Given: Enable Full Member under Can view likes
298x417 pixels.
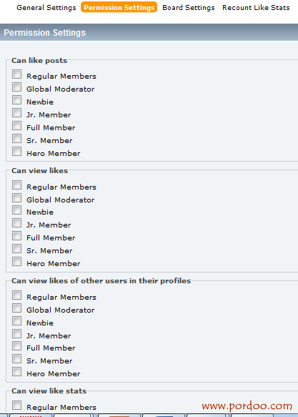Looking at the screenshot, I should coord(16,236).
